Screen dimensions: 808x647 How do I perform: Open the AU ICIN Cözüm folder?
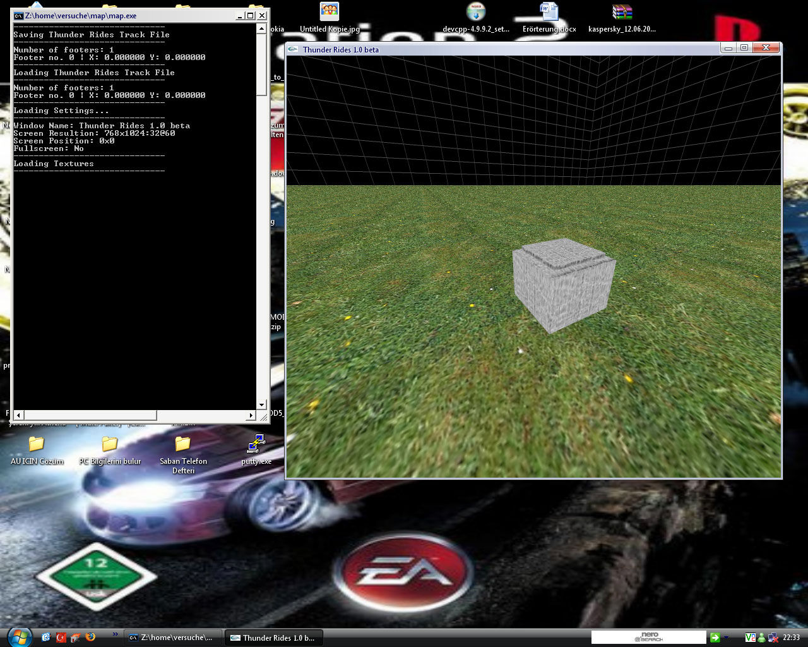tap(37, 444)
